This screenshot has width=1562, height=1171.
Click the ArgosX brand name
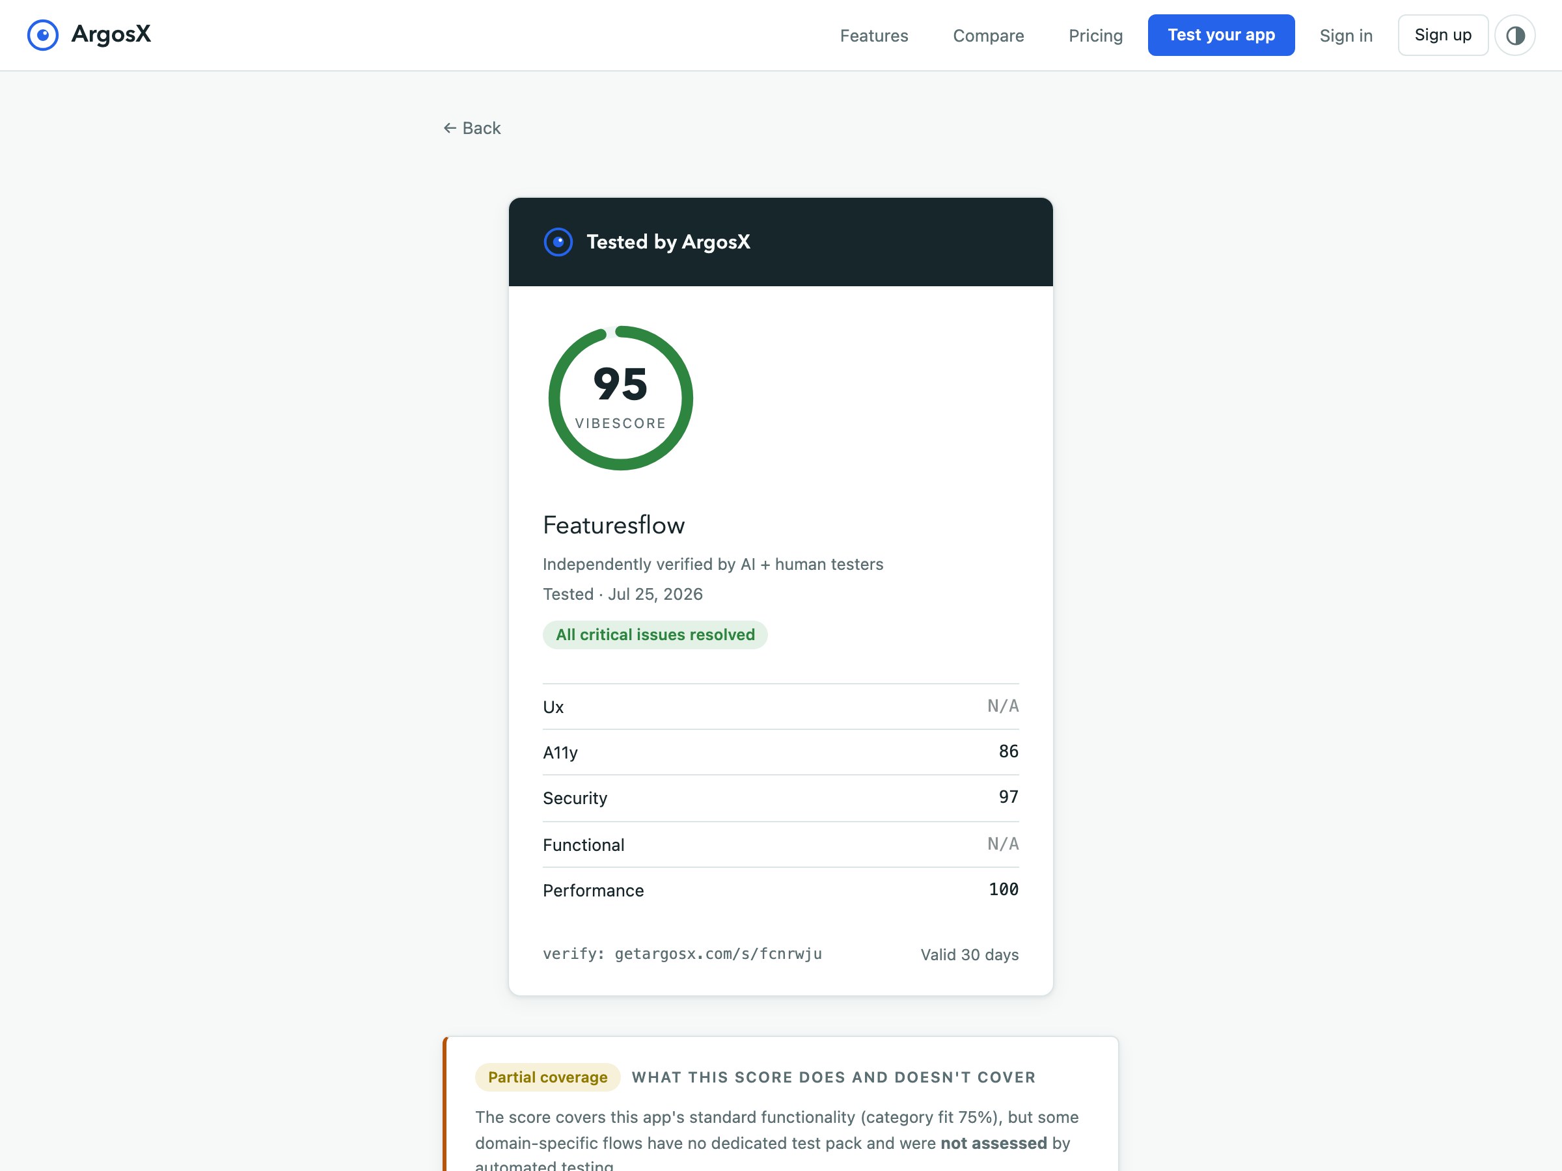coord(111,34)
